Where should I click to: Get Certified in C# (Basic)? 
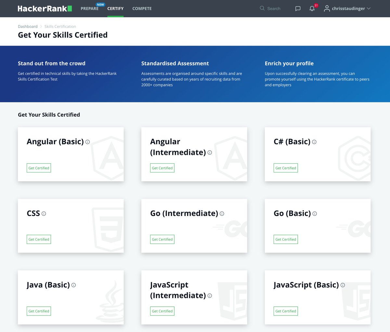(x=286, y=168)
